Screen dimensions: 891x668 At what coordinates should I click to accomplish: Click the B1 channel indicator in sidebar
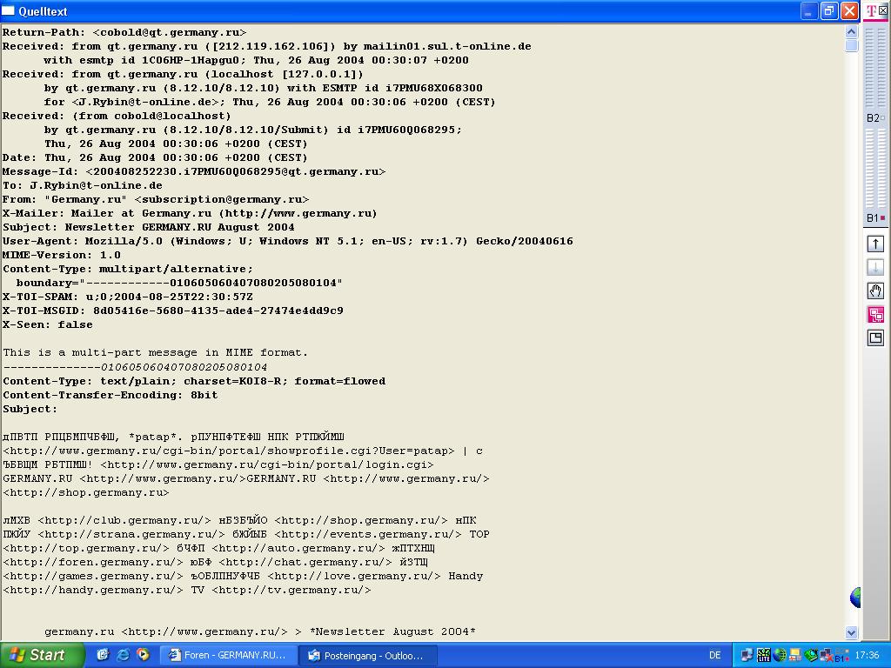tap(875, 218)
